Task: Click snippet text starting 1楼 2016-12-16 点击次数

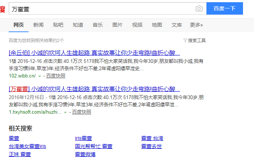Action: click(106, 65)
